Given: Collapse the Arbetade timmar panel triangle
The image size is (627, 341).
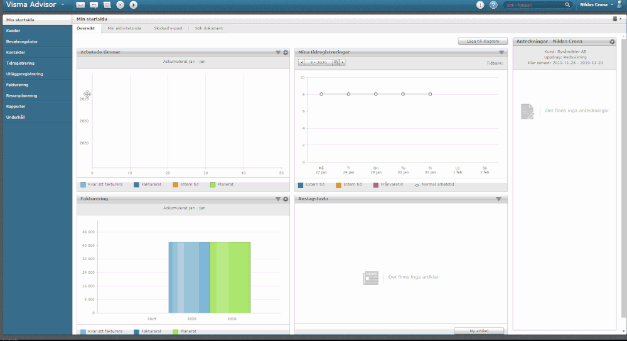Looking at the screenshot, I should click(278, 52).
